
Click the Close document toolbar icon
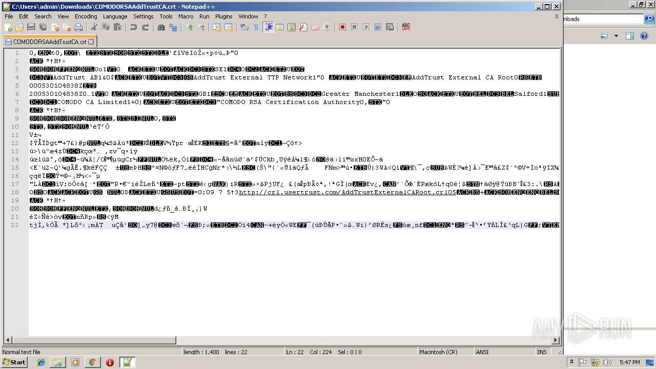pyautogui.click(x=55, y=27)
